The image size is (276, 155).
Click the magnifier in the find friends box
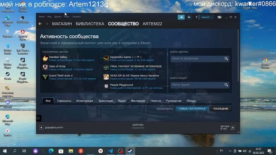[226, 85]
